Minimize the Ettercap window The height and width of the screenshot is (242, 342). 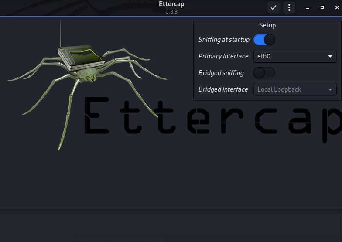308,8
